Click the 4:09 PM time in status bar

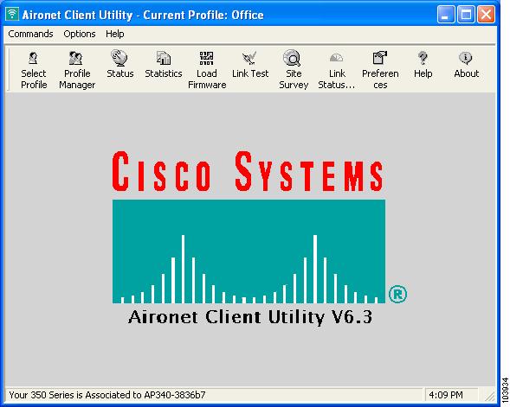pyautogui.click(x=446, y=395)
